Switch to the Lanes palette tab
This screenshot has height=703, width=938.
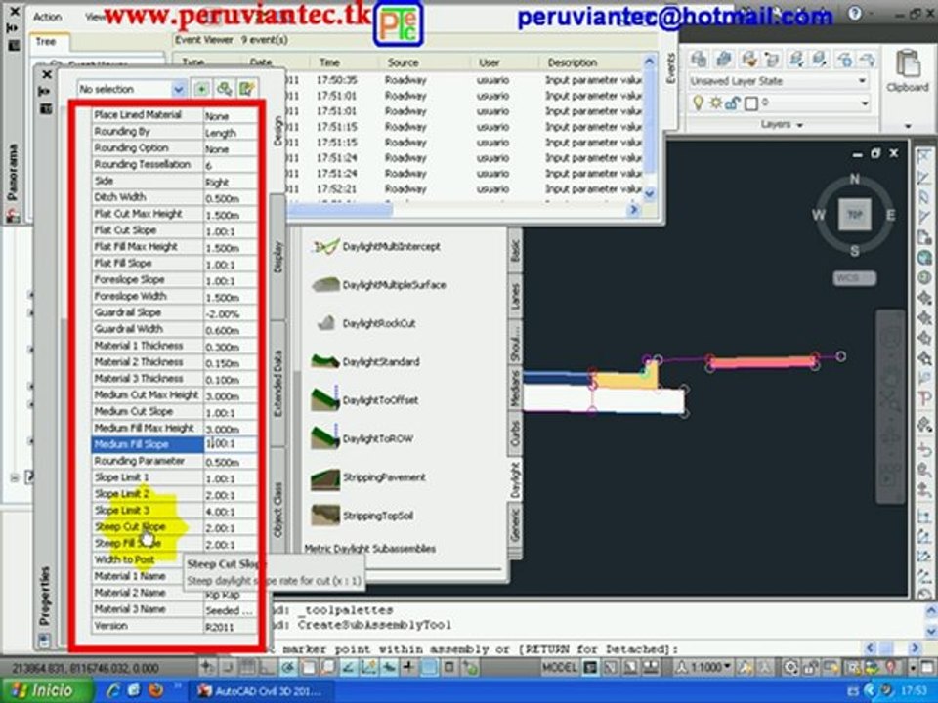(515, 297)
